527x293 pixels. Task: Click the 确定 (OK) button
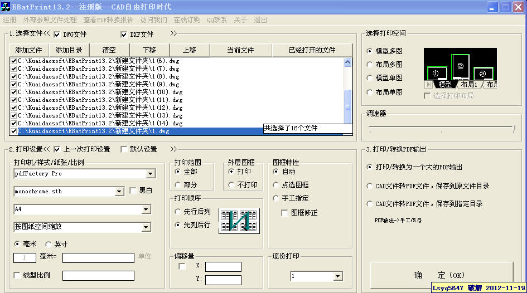click(442, 275)
